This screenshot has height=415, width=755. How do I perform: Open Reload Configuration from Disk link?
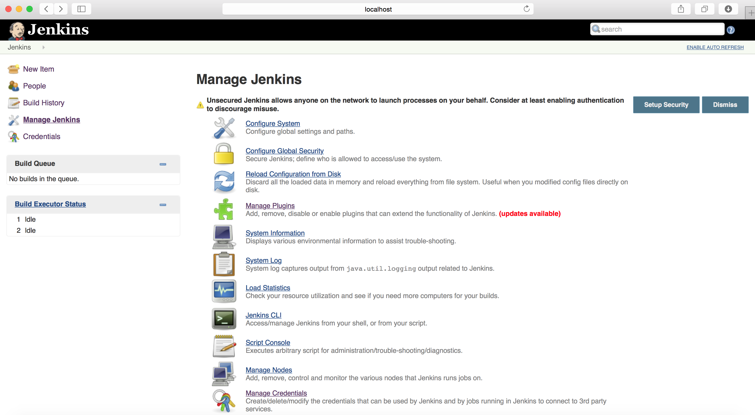click(x=293, y=174)
